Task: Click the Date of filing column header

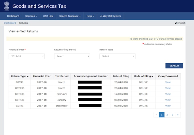Action: 121,76
